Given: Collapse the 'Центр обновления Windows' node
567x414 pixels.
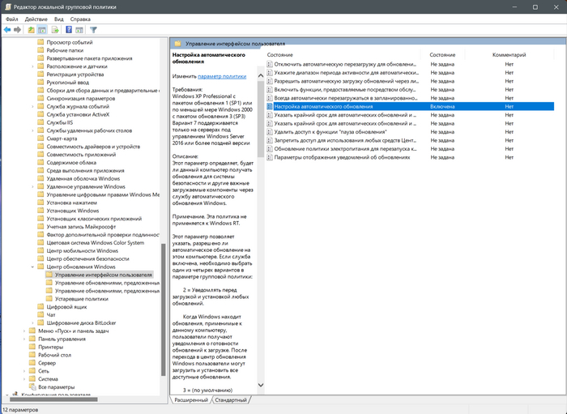Looking at the screenshot, I should [x=32, y=267].
